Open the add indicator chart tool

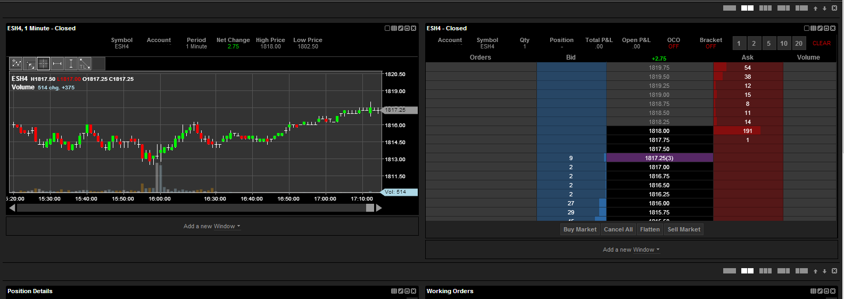click(16, 64)
